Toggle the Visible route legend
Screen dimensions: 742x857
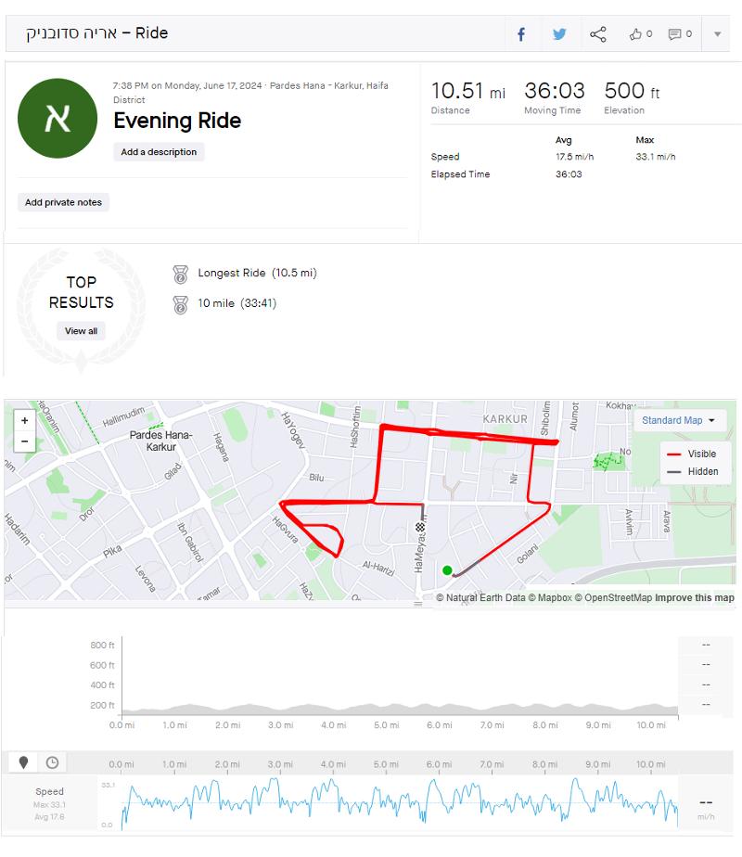[692, 454]
